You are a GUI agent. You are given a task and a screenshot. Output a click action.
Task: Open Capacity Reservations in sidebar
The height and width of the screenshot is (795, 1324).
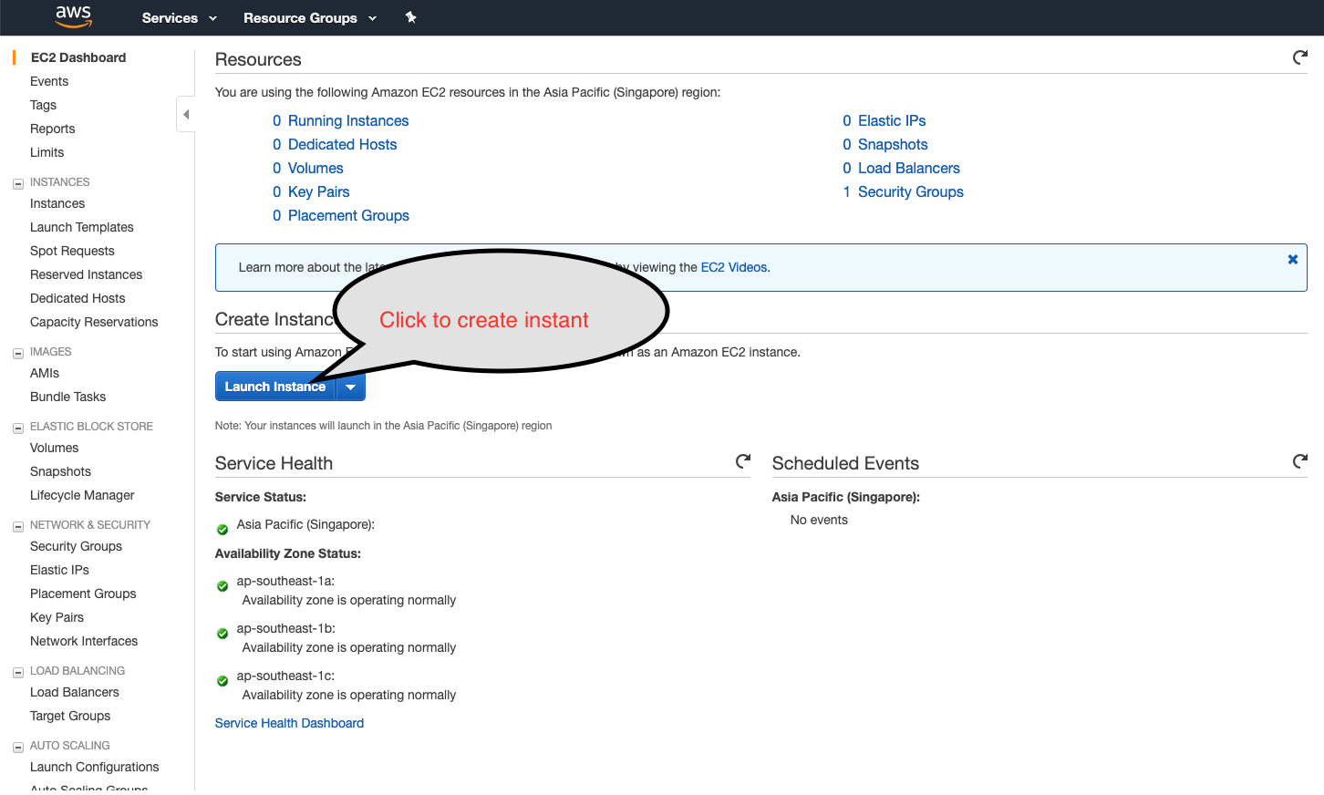coord(94,322)
